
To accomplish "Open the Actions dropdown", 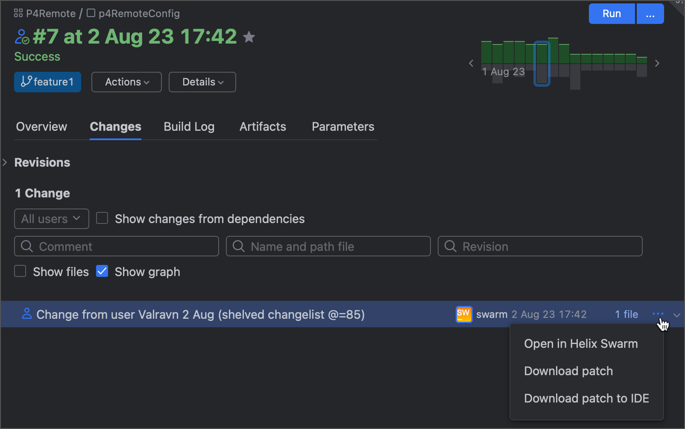I will tap(126, 82).
